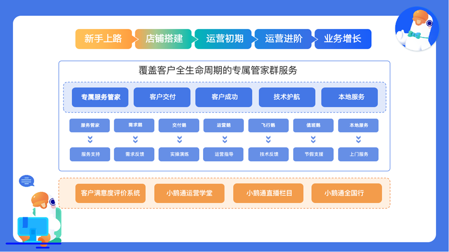Open 小鹅通运营学堂
The height and width of the screenshot is (252, 449).
click(x=189, y=193)
